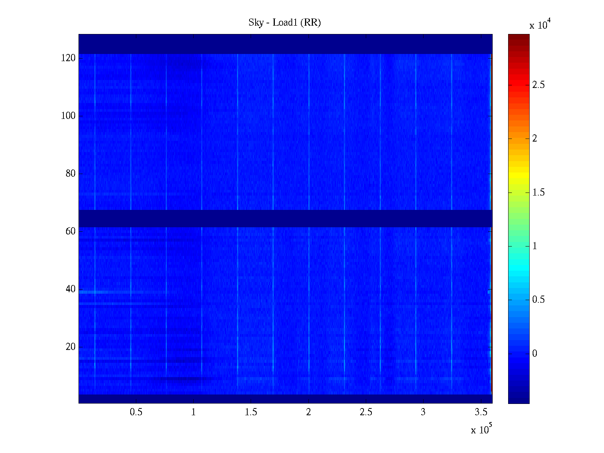Click the colorbar tick label 1.5
604x453 pixels.
click(538, 193)
